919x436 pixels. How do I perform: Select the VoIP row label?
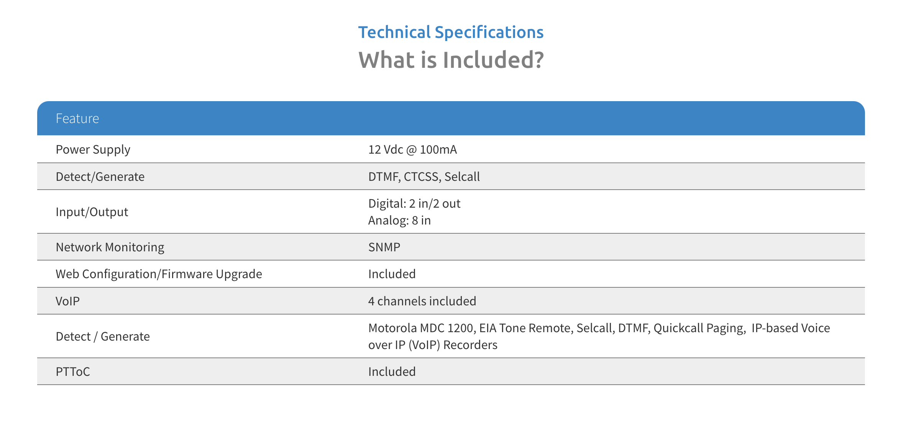point(67,301)
